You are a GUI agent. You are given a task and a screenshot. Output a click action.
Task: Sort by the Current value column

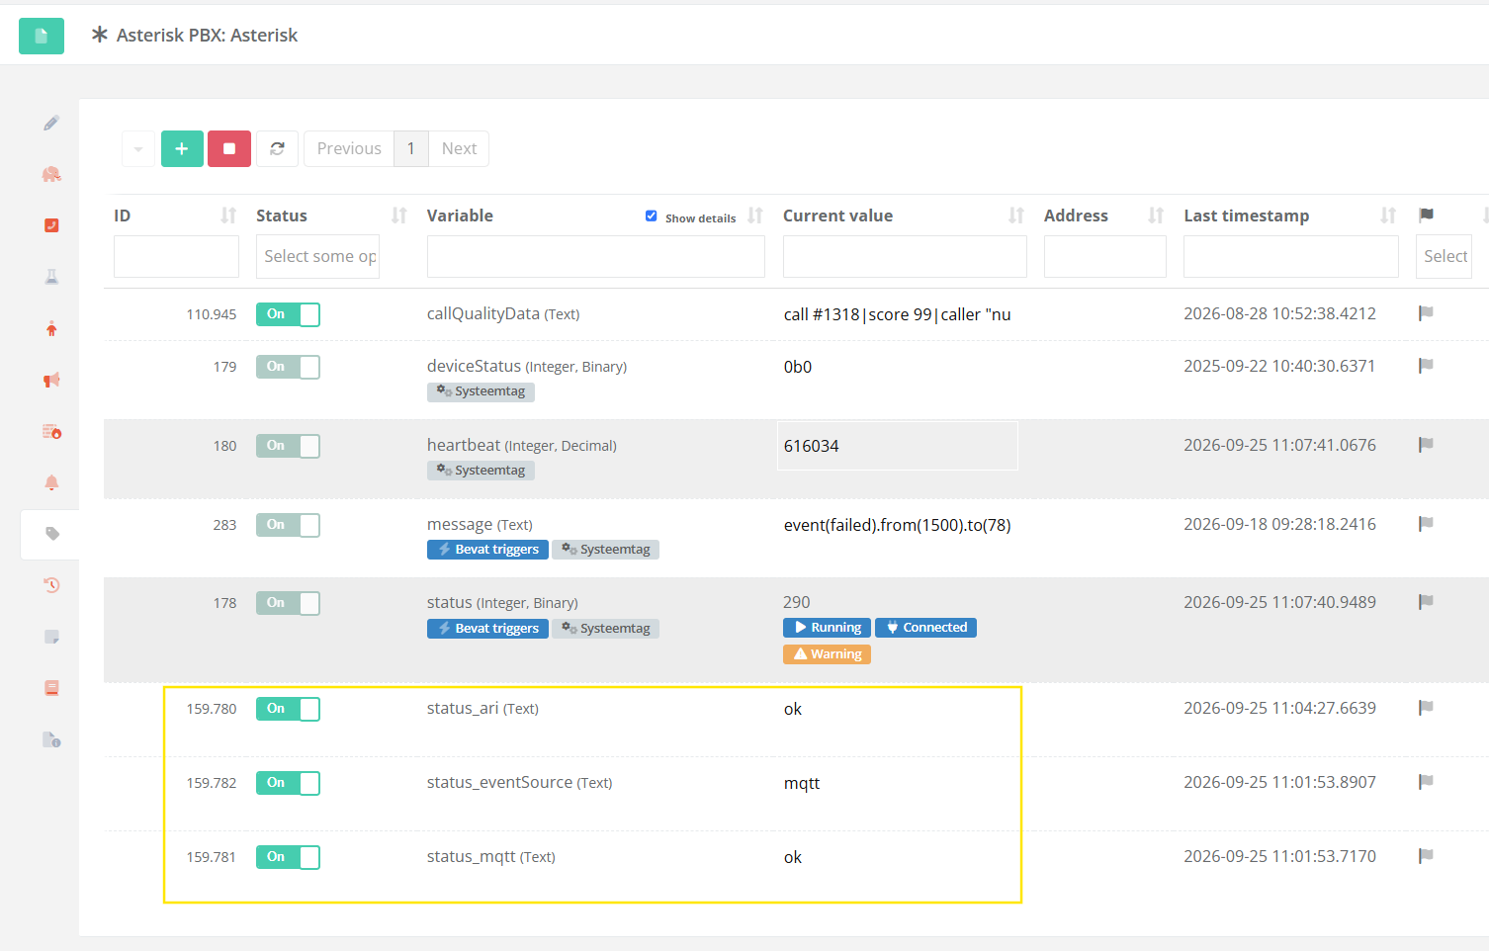click(1015, 216)
